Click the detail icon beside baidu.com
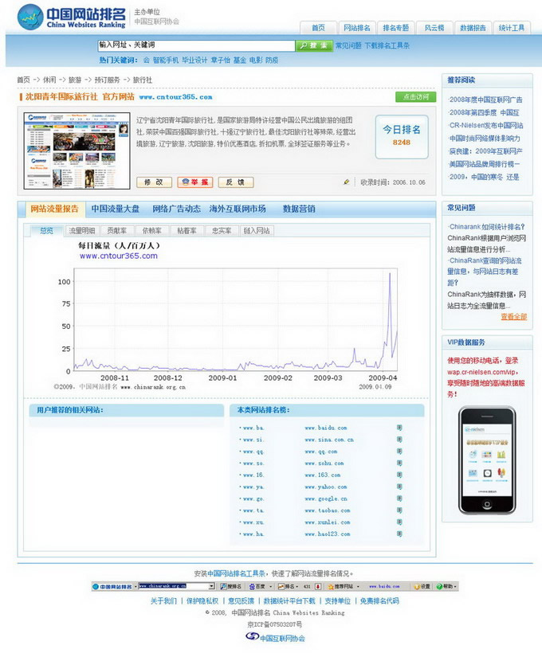542x653 pixels. tap(399, 428)
